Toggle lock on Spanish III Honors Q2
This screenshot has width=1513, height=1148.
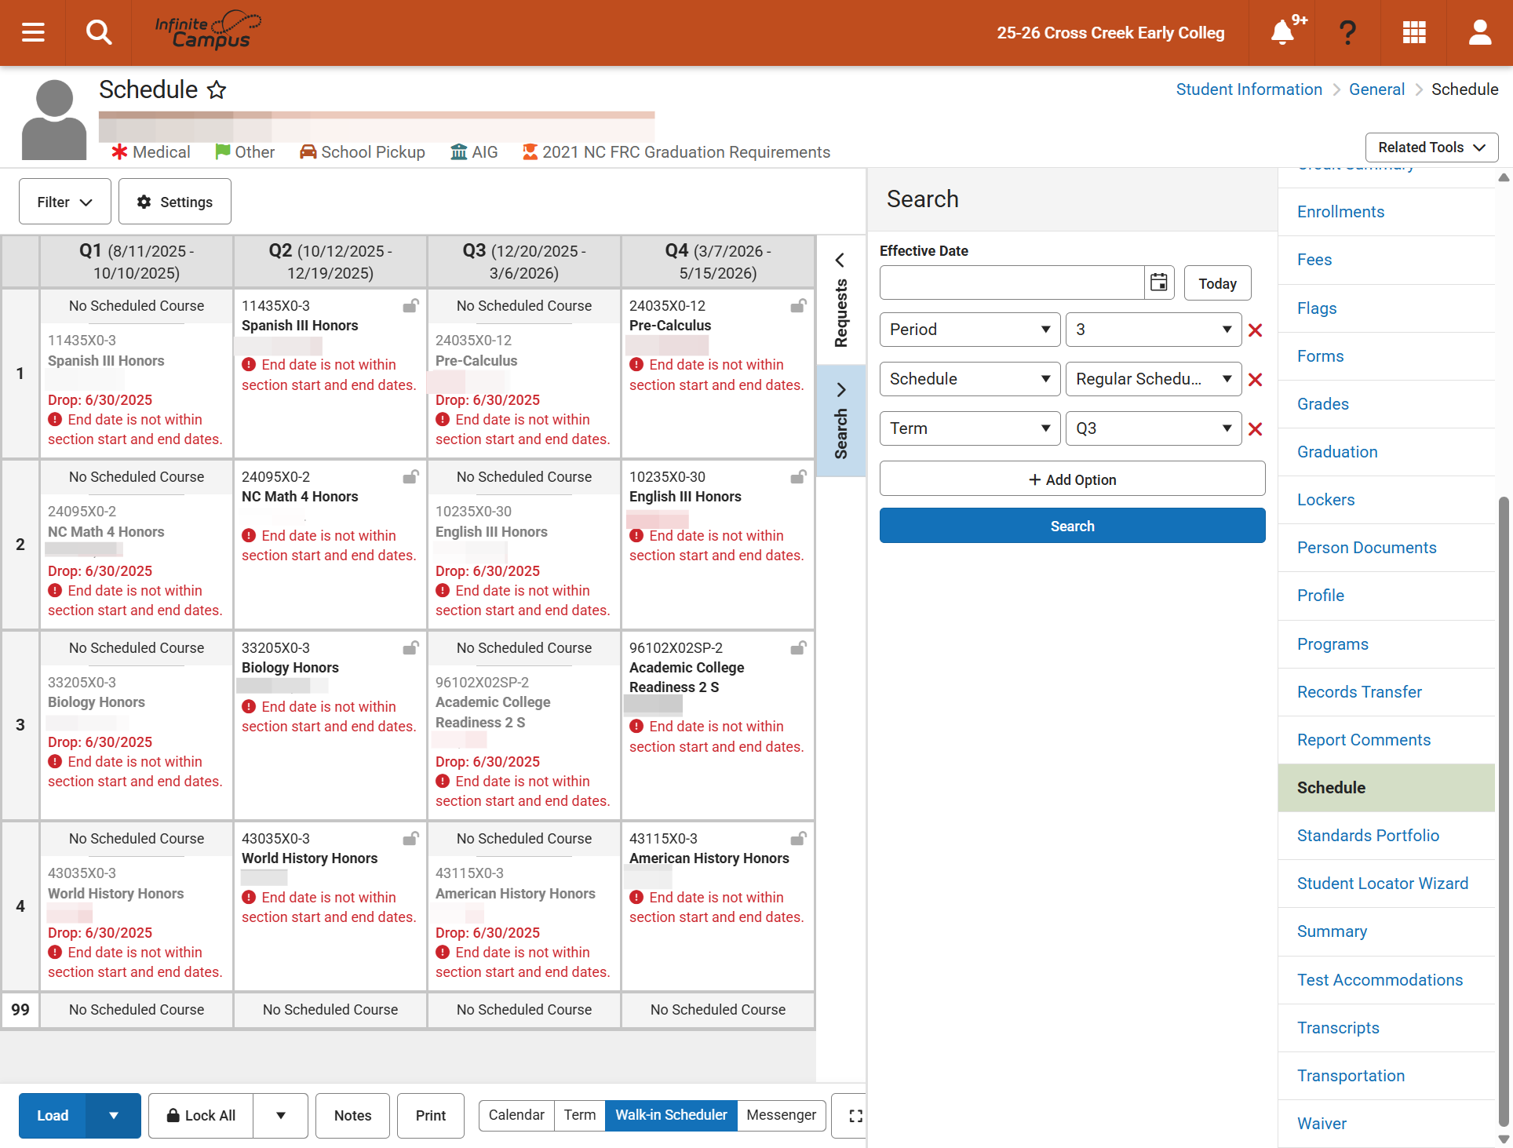tap(410, 306)
